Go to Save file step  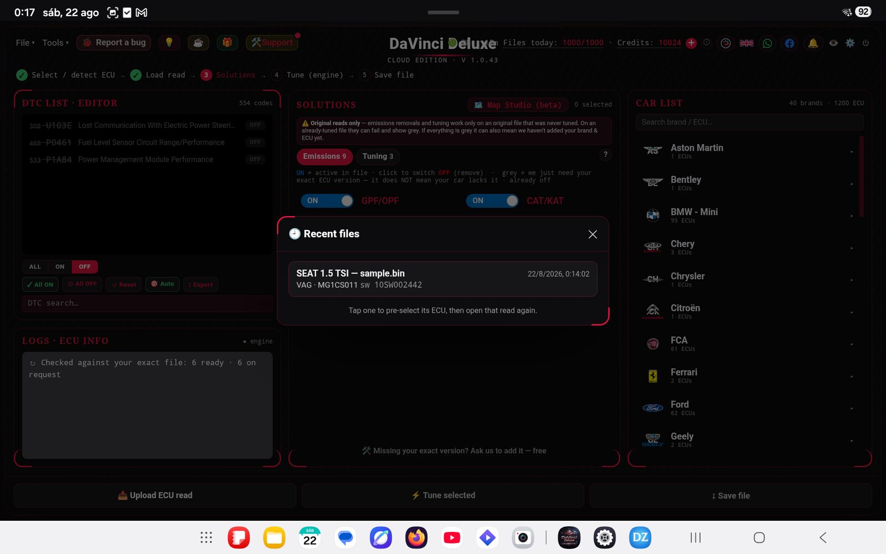pos(387,75)
